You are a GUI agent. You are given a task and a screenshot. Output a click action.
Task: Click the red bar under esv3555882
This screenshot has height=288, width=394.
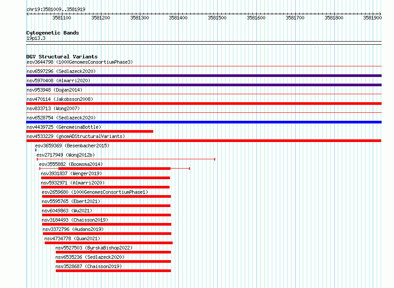[x=114, y=169]
